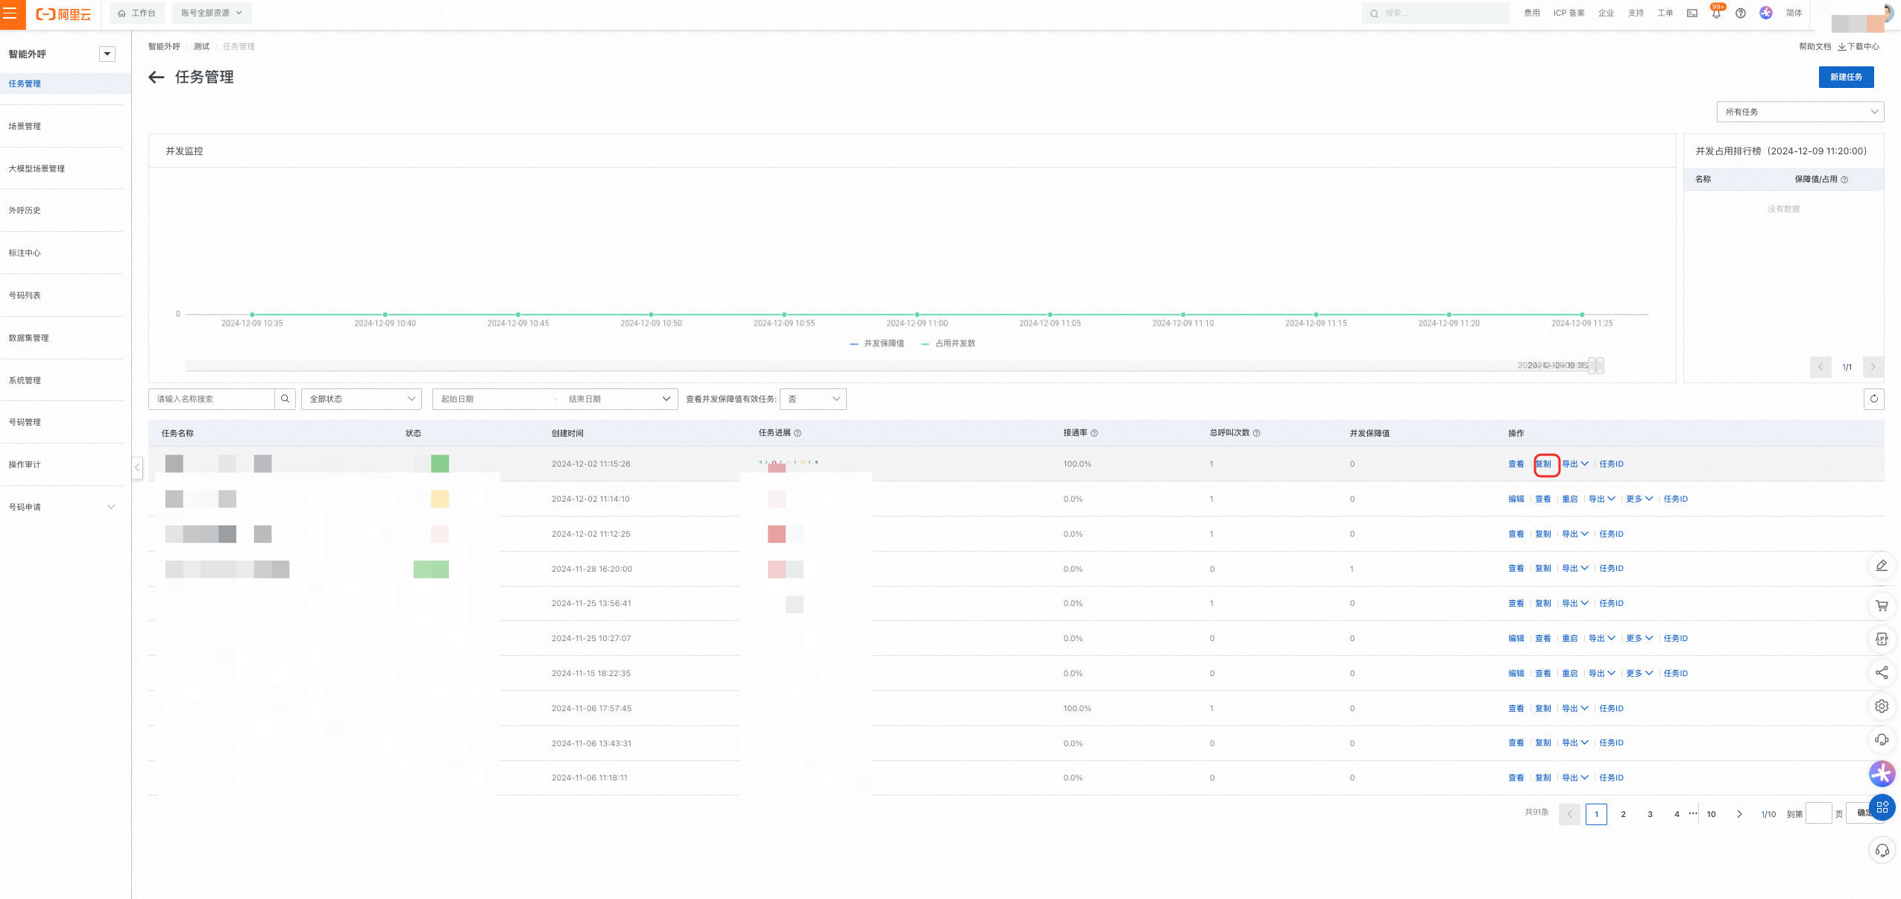The image size is (1901, 899).
Task: Click the chart time-range slider handle
Action: click(x=1596, y=365)
